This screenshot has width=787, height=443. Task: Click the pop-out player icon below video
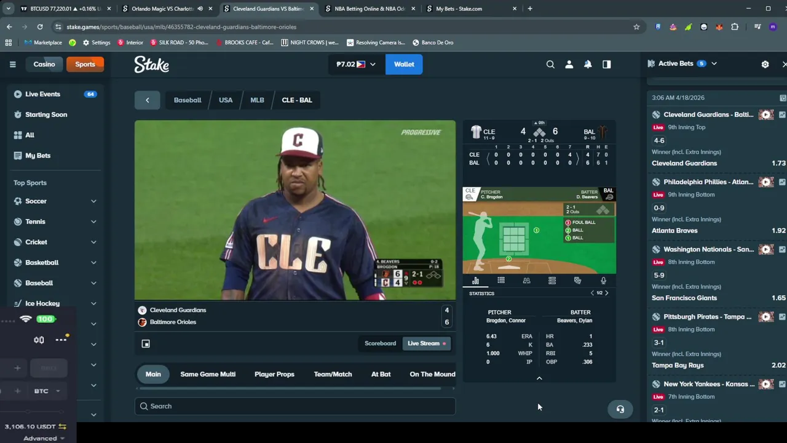click(x=146, y=343)
